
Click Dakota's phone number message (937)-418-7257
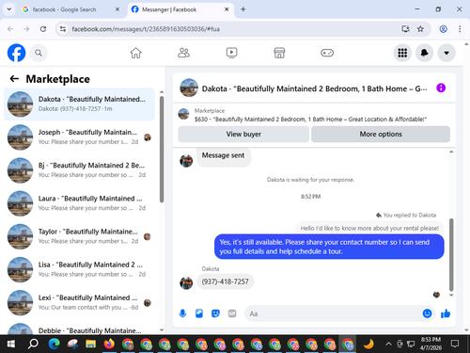225,281
